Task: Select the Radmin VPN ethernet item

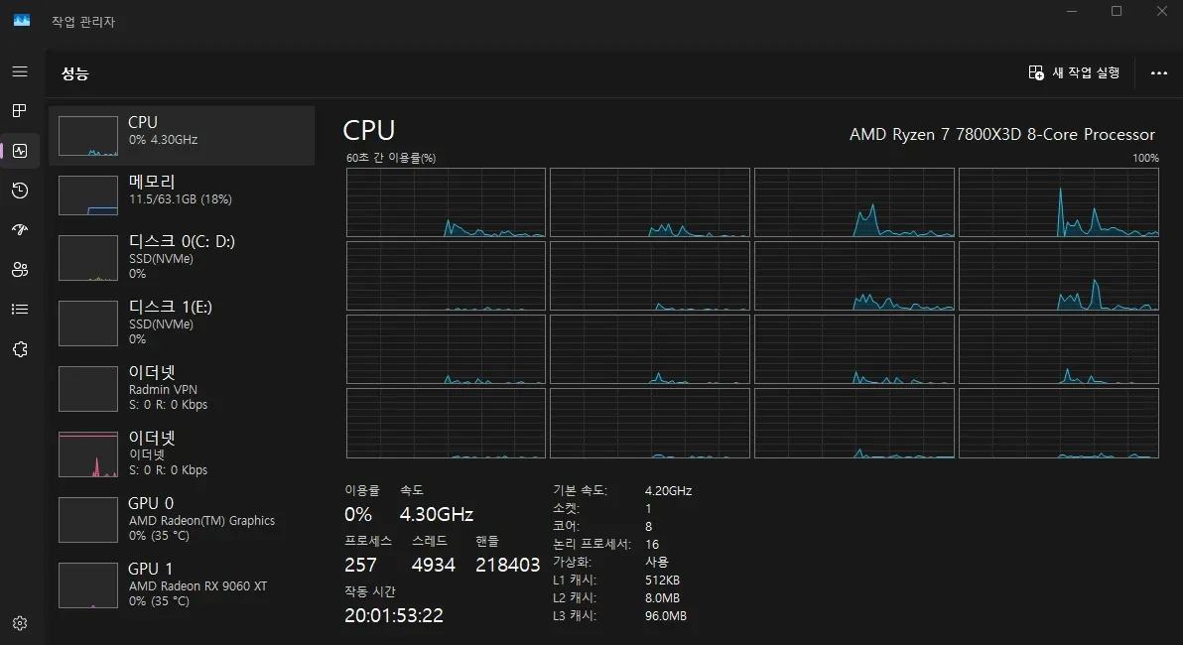Action: point(183,388)
